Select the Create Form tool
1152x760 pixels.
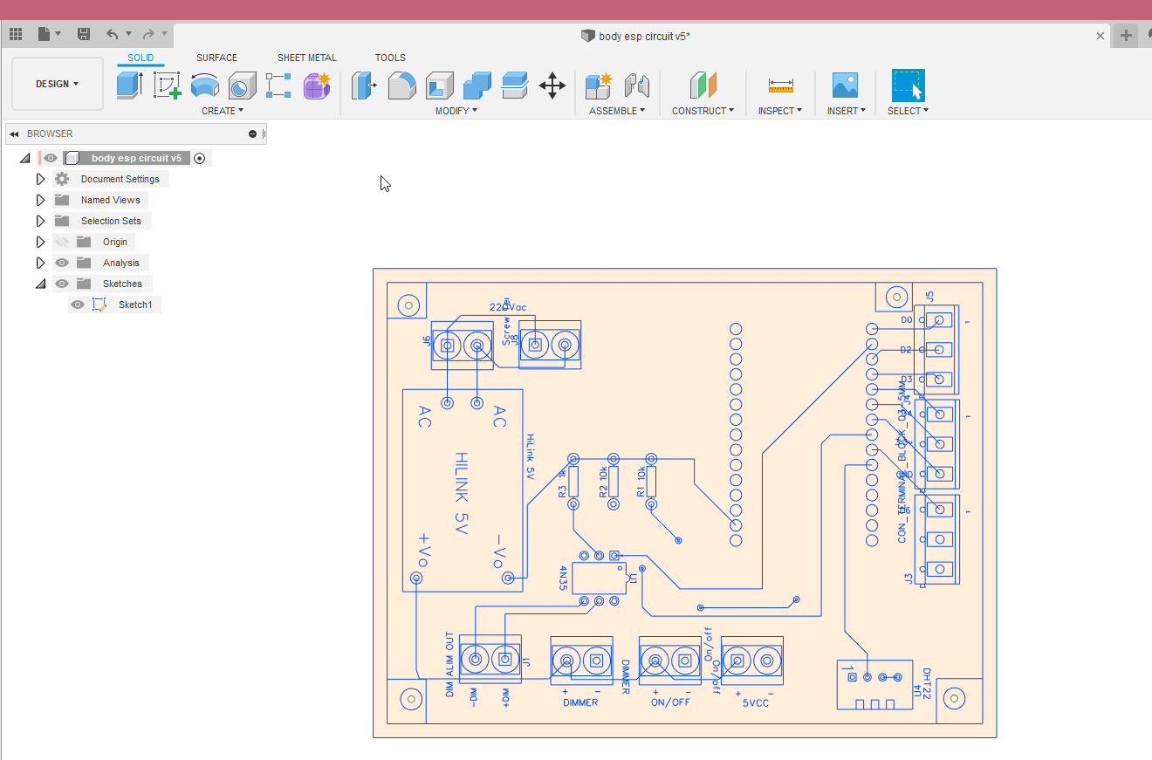317,86
